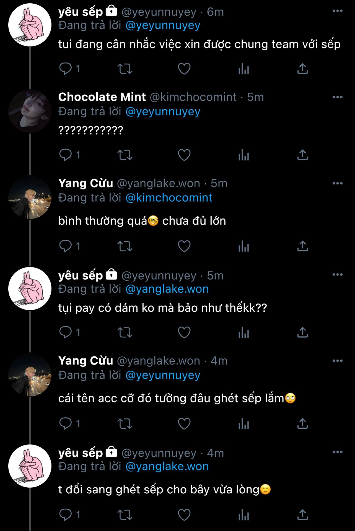Share the 'bình thường quá' tweet

point(302,246)
